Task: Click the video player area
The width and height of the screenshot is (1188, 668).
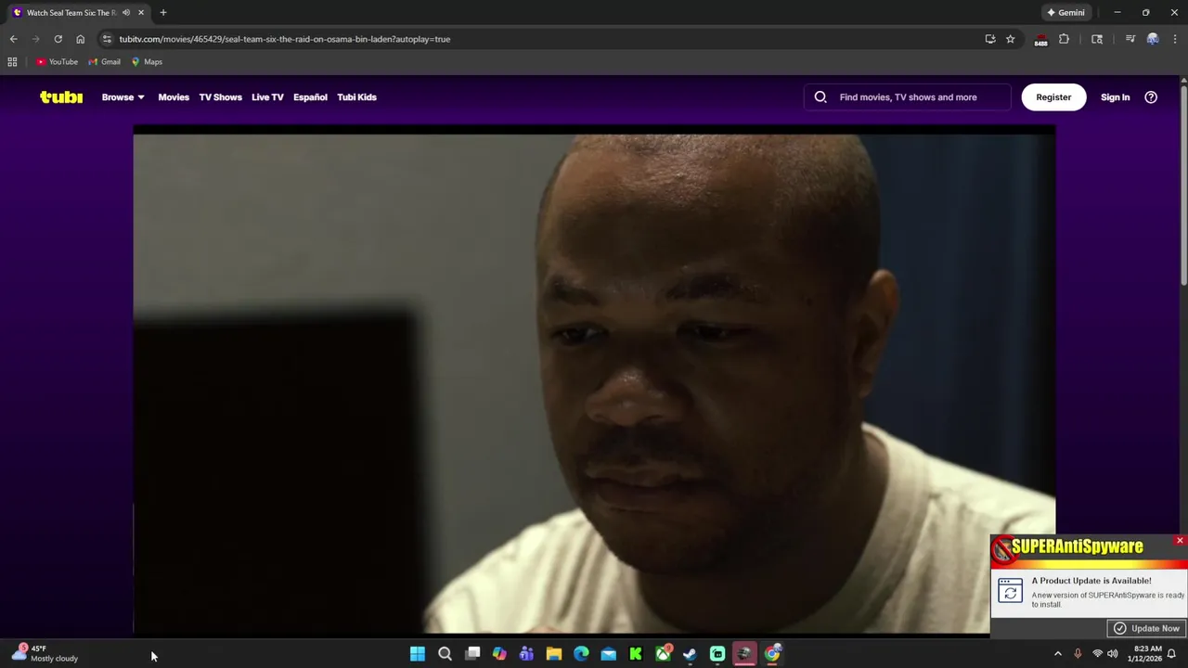Action: pyautogui.click(x=594, y=380)
